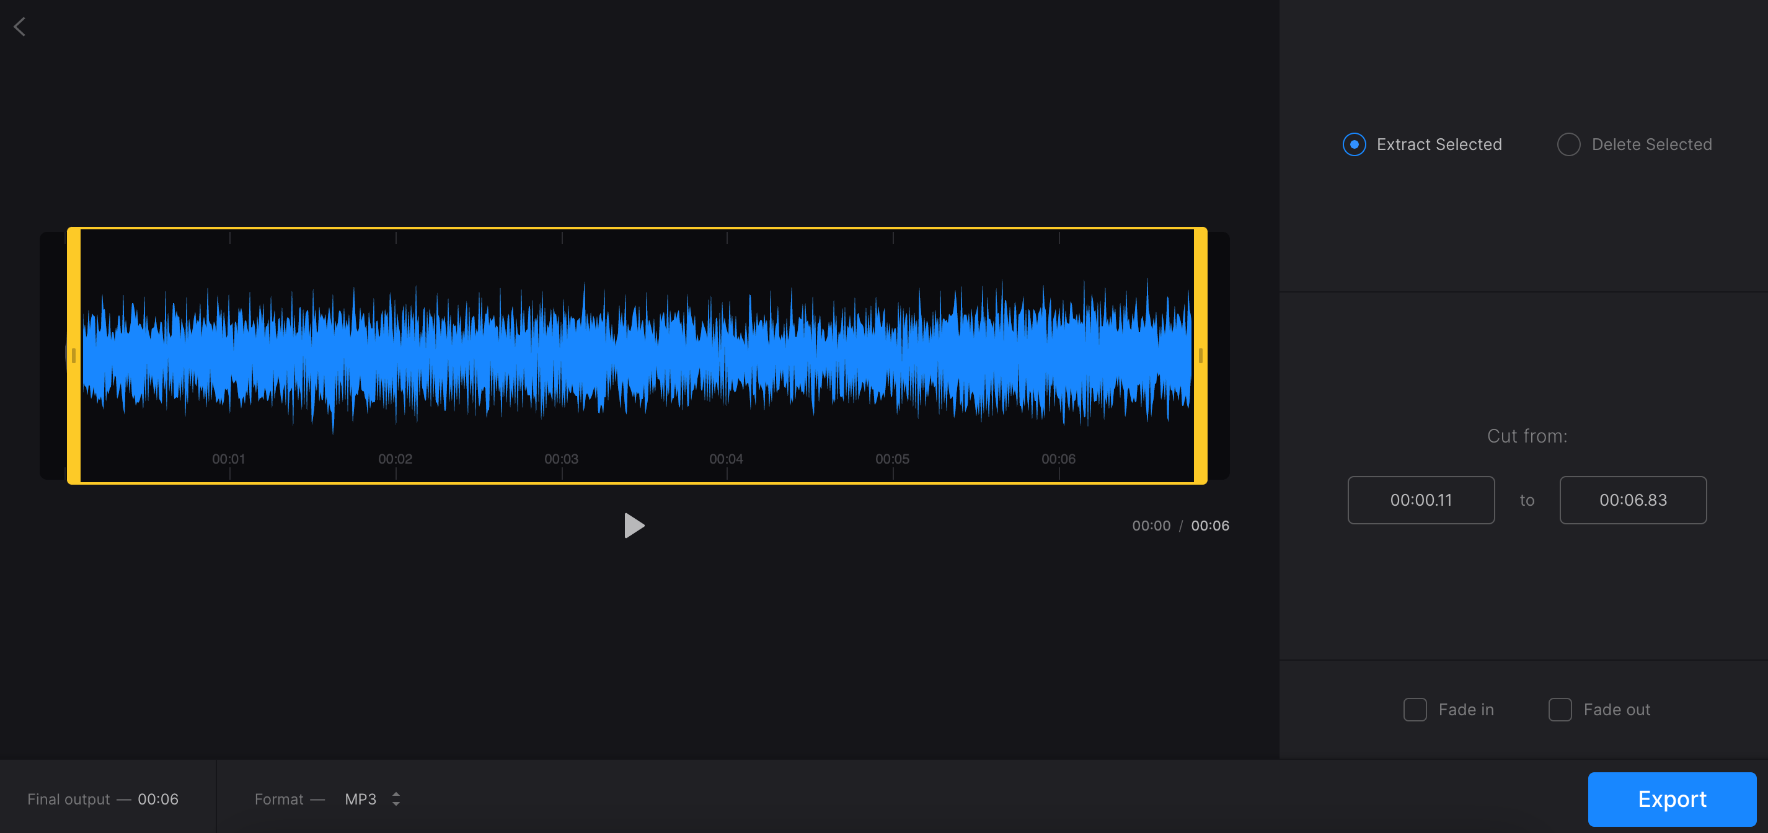
Task: Switch to Delete Selected mode
Action: [1569, 144]
